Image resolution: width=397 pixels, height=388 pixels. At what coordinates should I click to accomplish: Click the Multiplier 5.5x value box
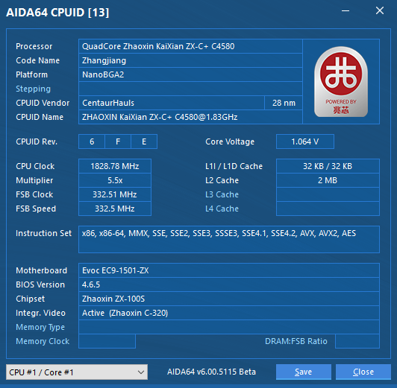115,180
